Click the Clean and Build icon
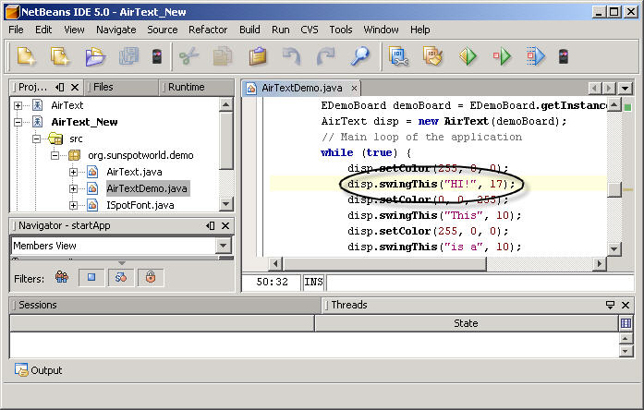This screenshot has width=644, height=410. 433,56
